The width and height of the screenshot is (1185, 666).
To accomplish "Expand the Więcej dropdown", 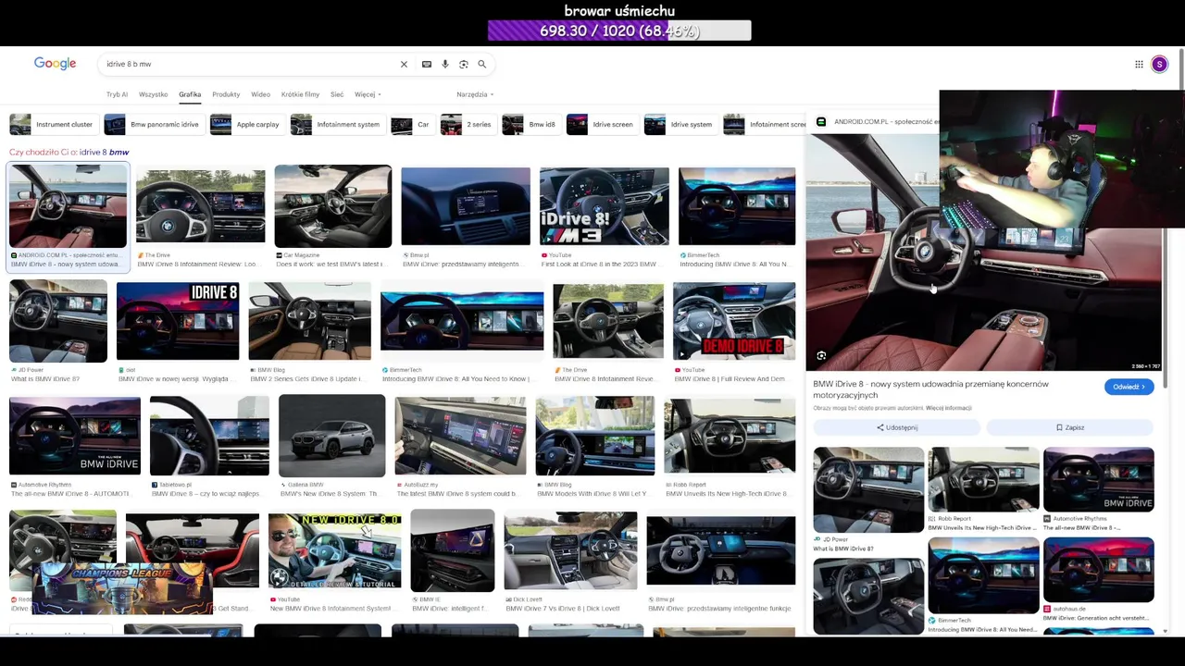I will coord(368,94).
